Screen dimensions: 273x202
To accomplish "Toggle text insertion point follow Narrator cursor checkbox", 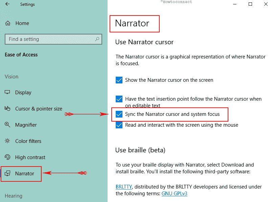I will (119, 99).
